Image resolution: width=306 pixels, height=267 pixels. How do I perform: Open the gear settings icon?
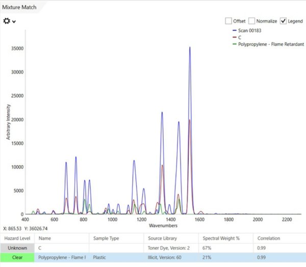pos(7,21)
